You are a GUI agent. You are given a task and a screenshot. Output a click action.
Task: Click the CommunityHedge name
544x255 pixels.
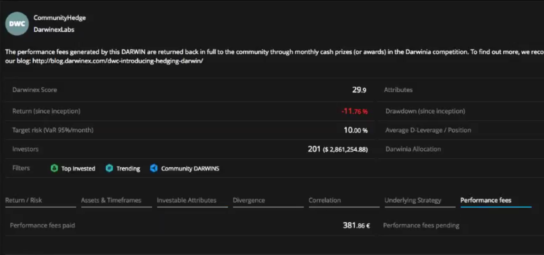pos(60,18)
